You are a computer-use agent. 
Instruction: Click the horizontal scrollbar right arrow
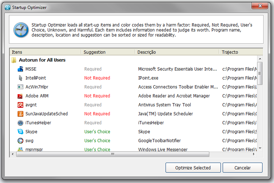tap(254, 154)
